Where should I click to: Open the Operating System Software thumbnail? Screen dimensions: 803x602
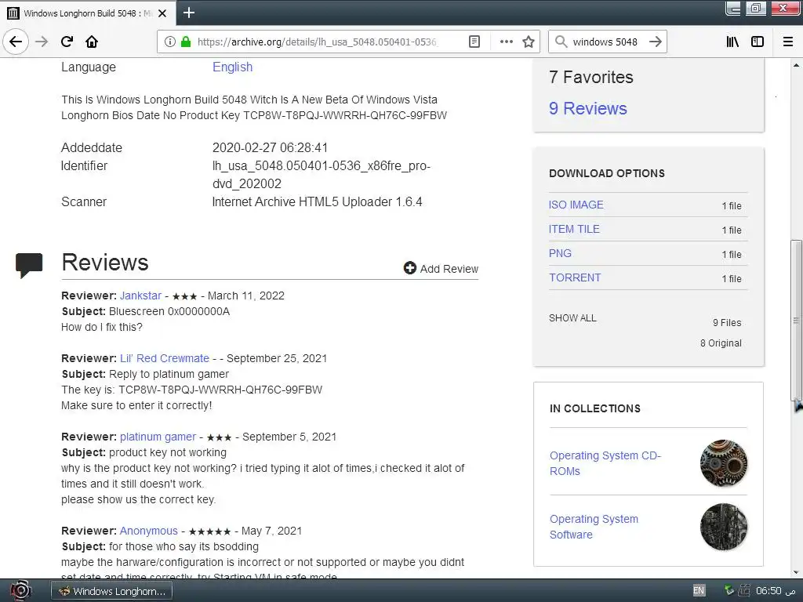pyautogui.click(x=724, y=527)
